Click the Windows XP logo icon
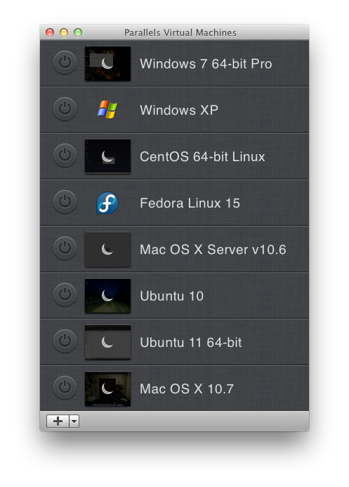This screenshot has height=487, width=349. click(107, 109)
